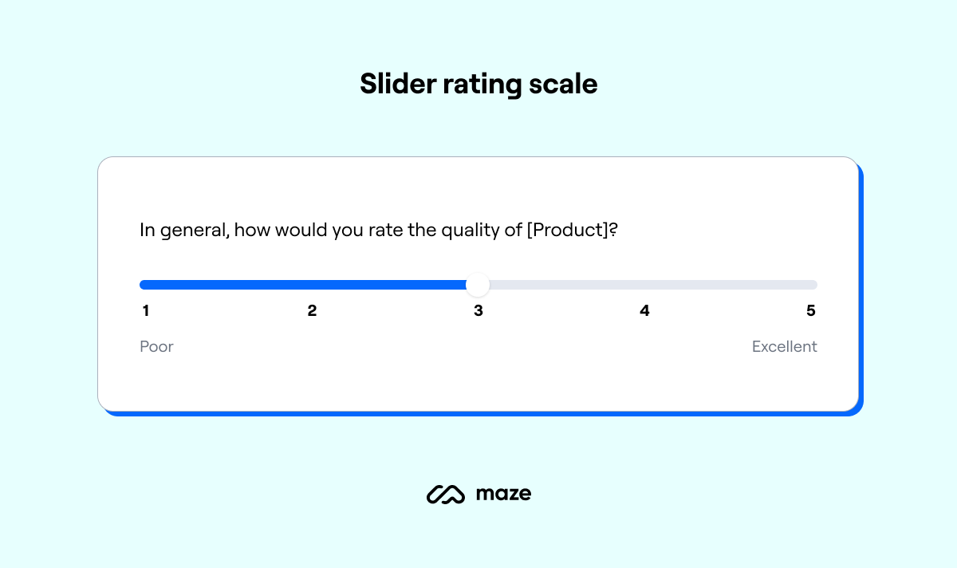The width and height of the screenshot is (957, 568).
Task: Click the Poor scale label
Action: pos(156,346)
